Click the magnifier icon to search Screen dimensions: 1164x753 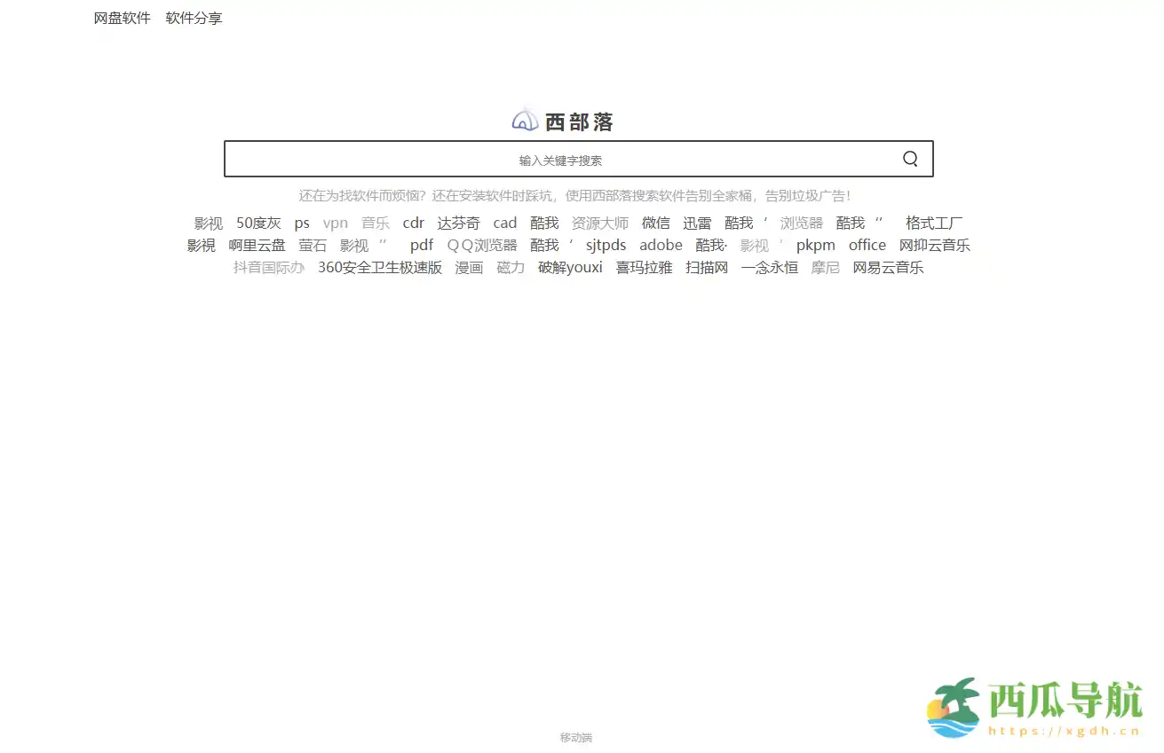point(909,158)
